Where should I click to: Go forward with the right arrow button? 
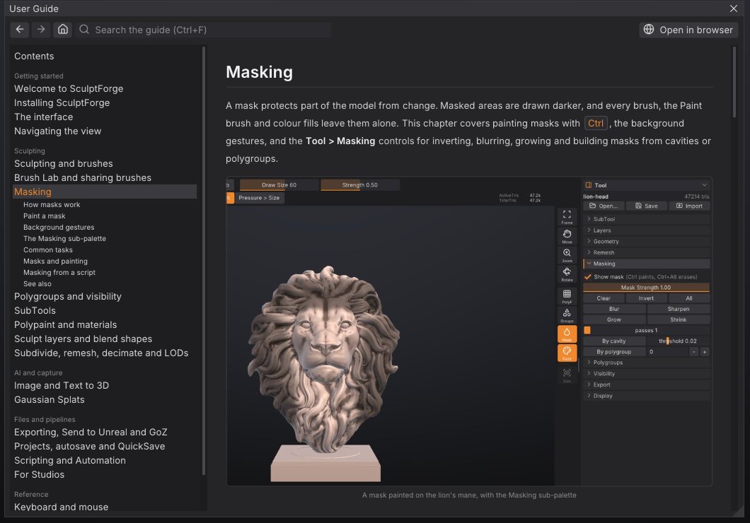coord(41,30)
